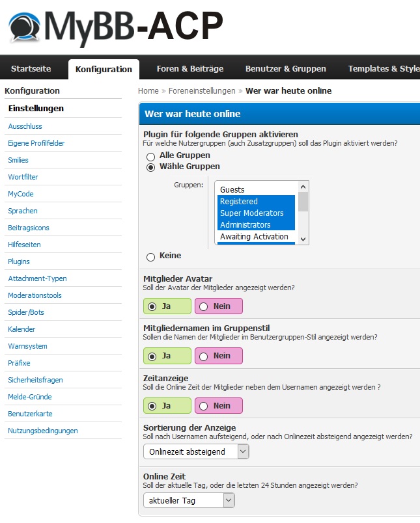Open Moderationstools in sidebar
The height and width of the screenshot is (523, 420).
pyautogui.click(x=35, y=295)
